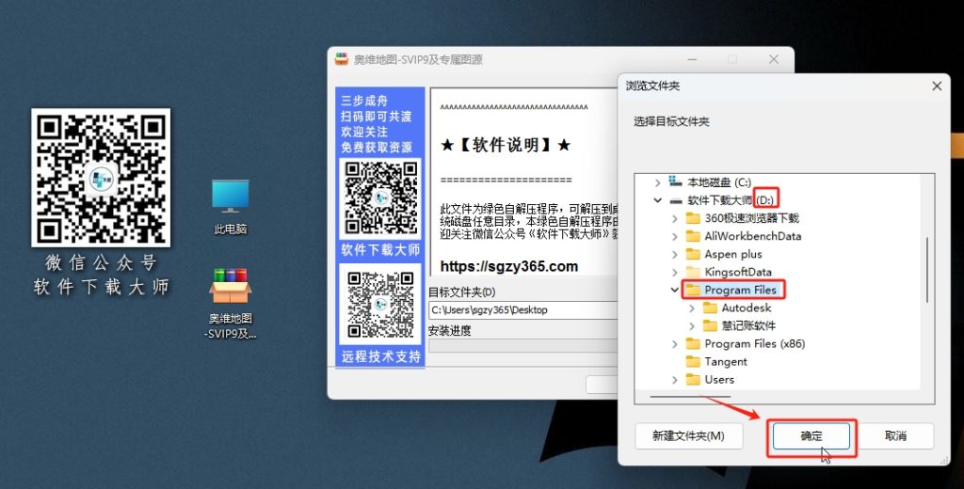
Task: Click the WinRAR icon in the installer title bar
Action: [x=341, y=59]
